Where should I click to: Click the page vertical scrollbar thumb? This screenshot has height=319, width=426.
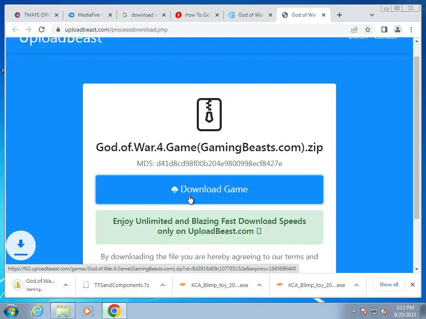click(x=416, y=137)
